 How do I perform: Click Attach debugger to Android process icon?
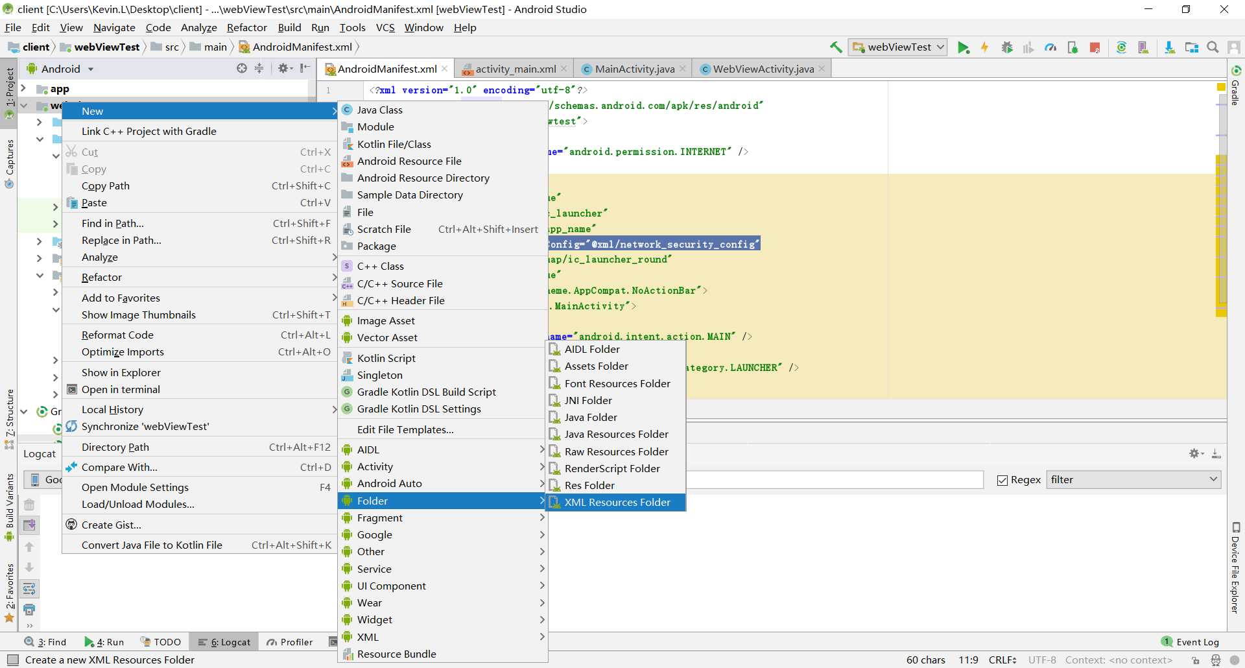point(1073,47)
